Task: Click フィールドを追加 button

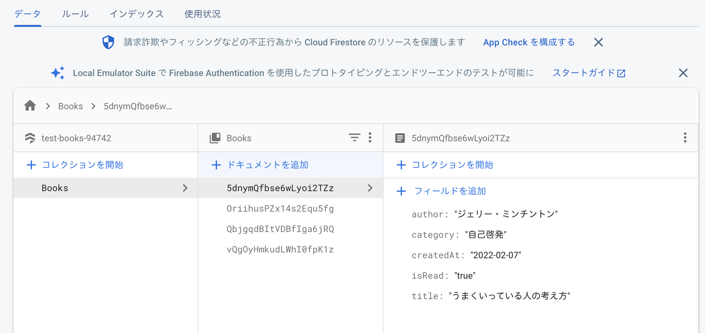Action: point(441,191)
